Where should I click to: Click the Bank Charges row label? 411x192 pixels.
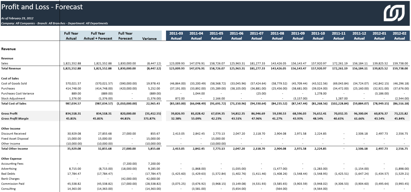pos(10,179)
